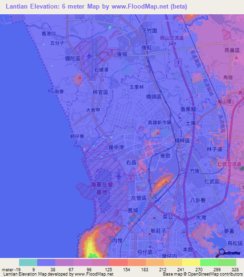This screenshot has height=277, width=244.
Task: Click the airplane icon beside 彌陀區
Action: point(89,56)
